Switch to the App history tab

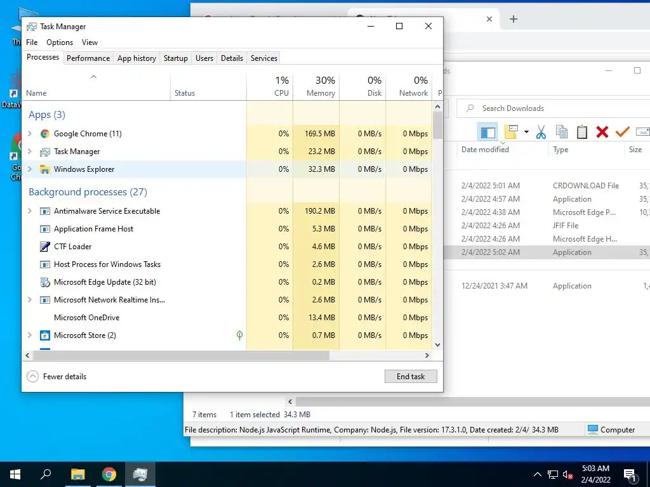tap(137, 58)
